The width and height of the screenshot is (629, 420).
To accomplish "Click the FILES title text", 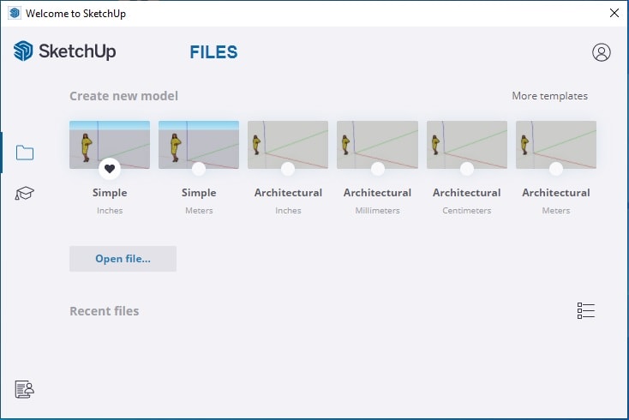I will point(213,52).
